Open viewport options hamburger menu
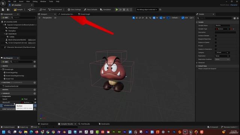The image size is (240, 135). pyautogui.click(x=39, y=18)
